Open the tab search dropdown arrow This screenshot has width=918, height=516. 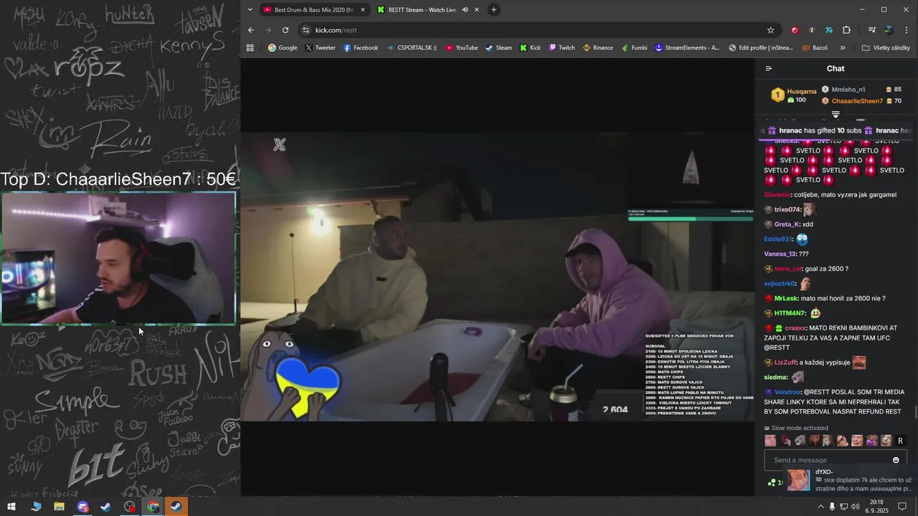[x=250, y=9]
